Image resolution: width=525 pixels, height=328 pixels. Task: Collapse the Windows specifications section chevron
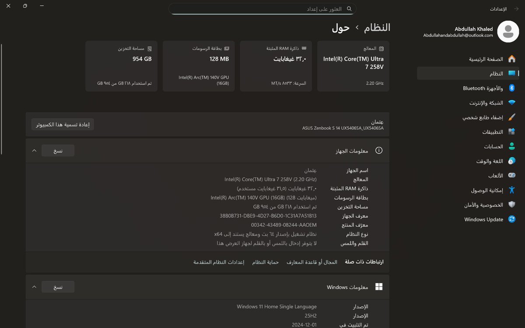pos(34,287)
